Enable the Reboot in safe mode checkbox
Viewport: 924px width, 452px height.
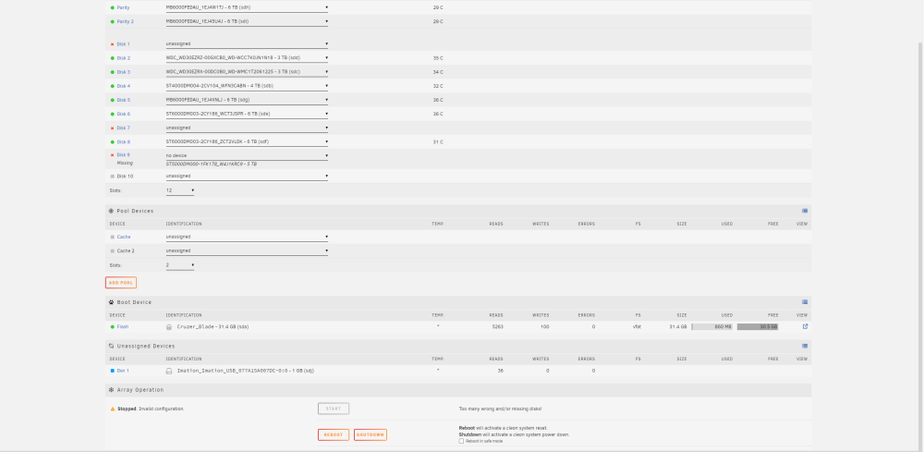pyautogui.click(x=461, y=441)
